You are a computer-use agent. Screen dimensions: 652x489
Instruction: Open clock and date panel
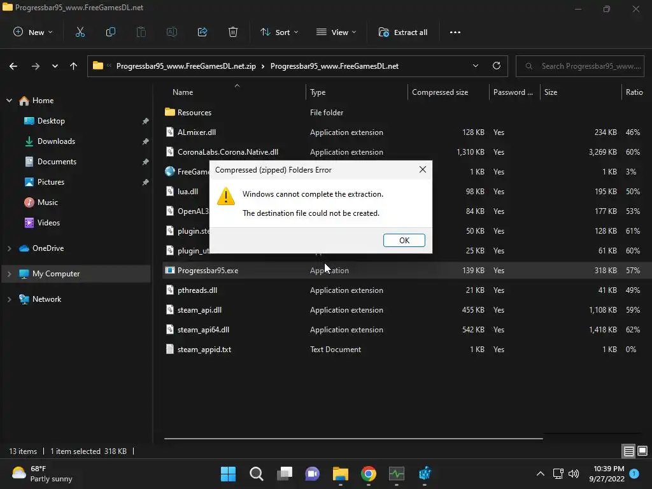tap(607, 474)
